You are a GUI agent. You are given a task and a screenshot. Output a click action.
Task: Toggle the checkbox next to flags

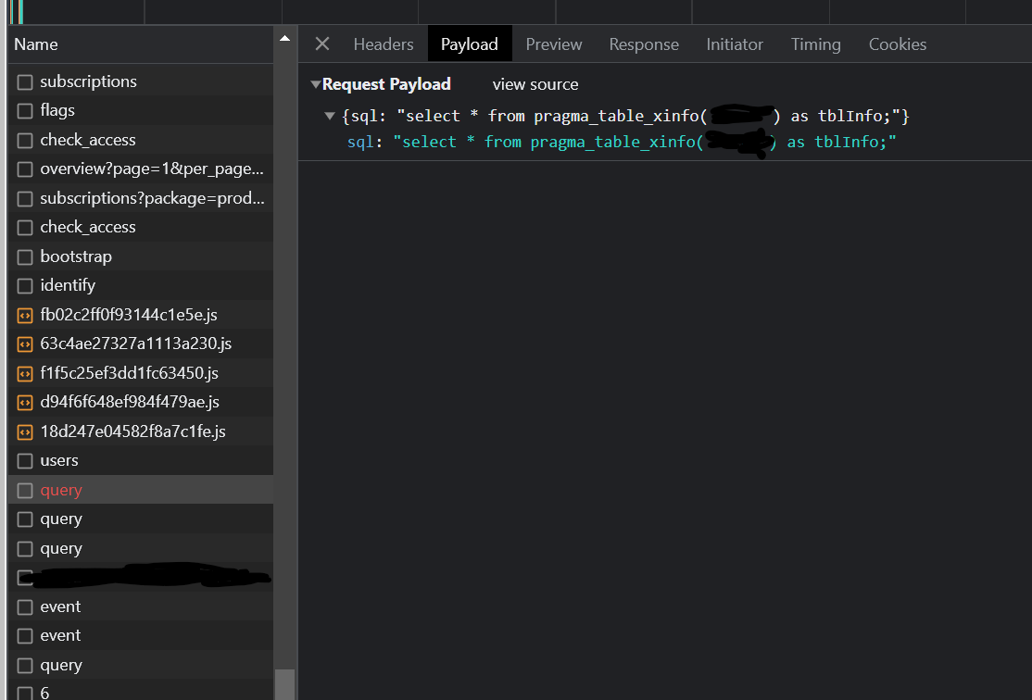coord(25,111)
